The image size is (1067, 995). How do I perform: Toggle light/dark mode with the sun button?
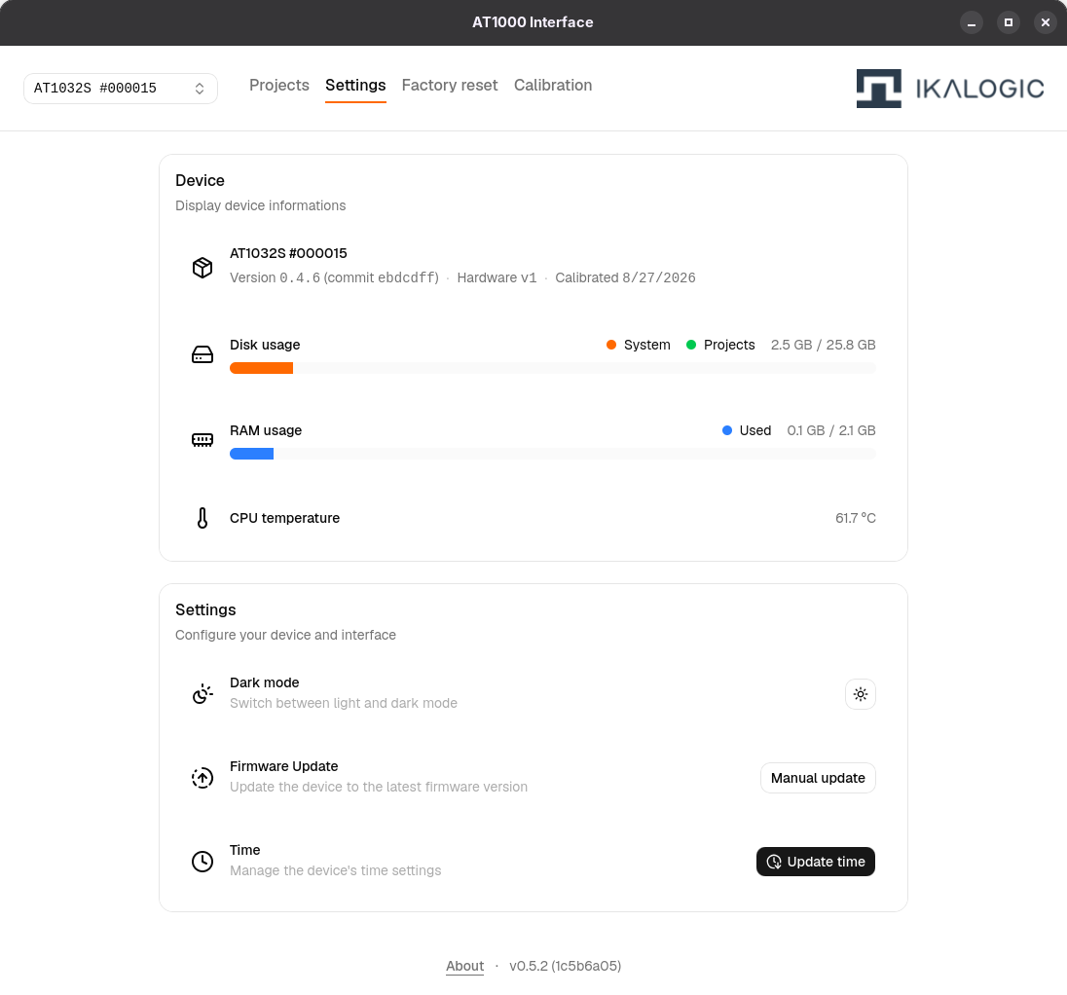point(861,694)
